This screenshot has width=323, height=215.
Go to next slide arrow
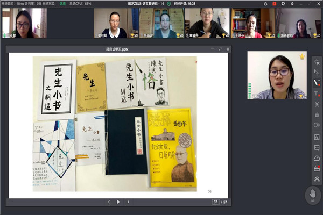coord(128,202)
